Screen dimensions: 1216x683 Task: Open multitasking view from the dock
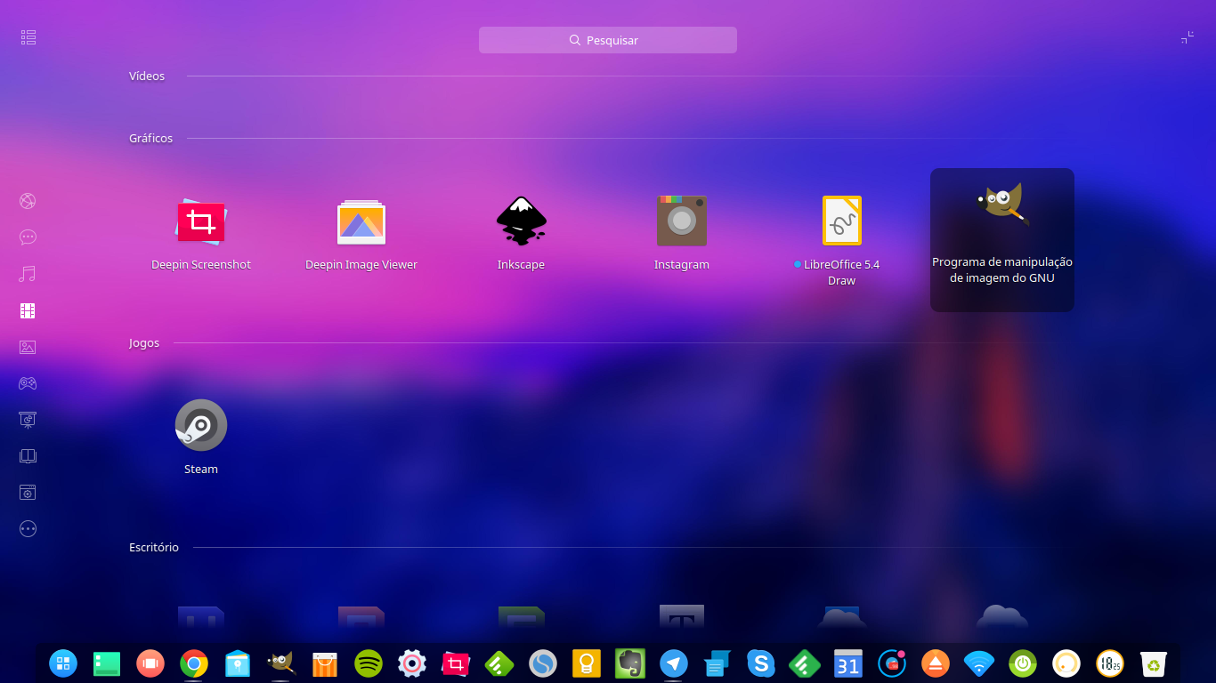click(150, 663)
